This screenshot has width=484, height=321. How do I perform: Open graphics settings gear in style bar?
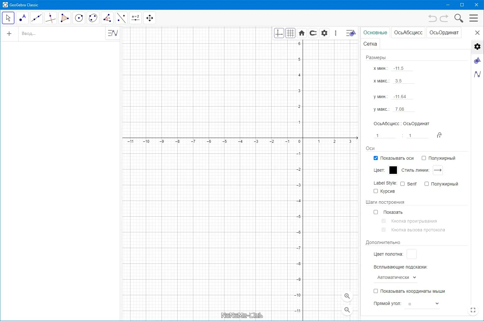pos(324,33)
